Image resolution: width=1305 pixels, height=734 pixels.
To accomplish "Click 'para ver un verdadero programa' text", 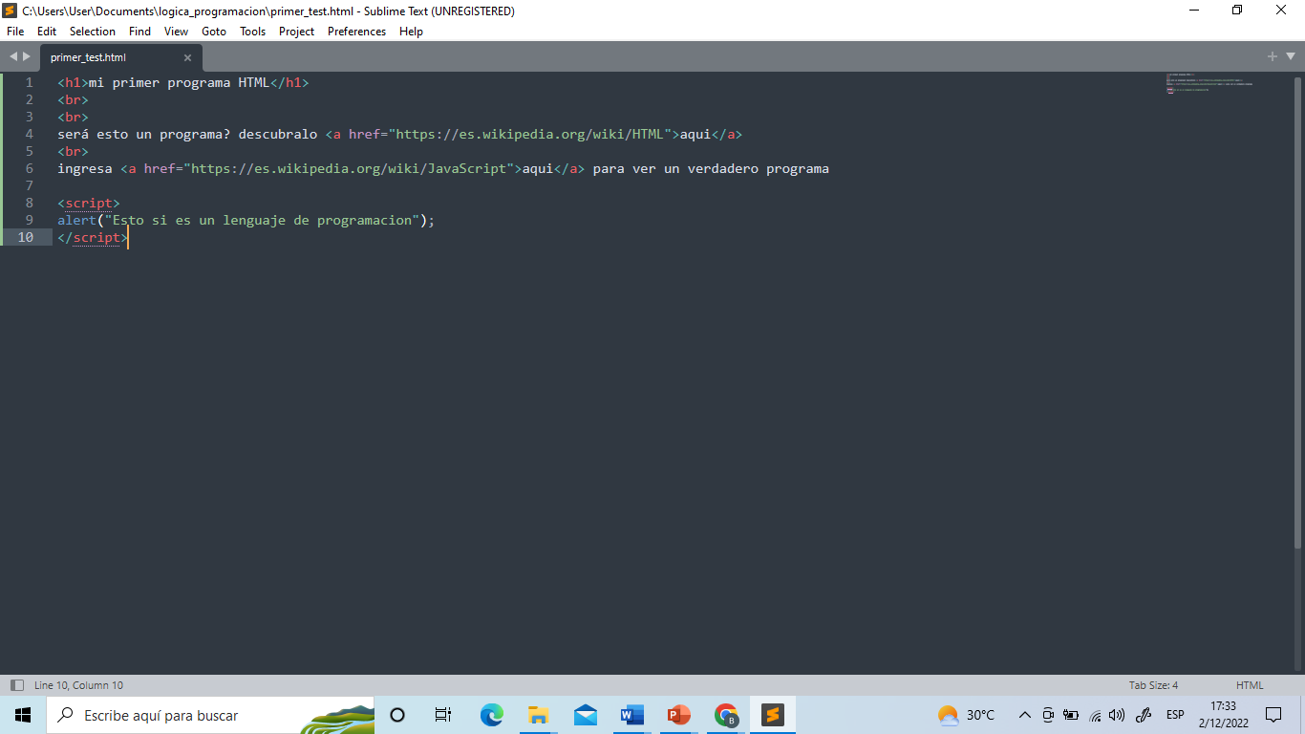I will pos(711,168).
